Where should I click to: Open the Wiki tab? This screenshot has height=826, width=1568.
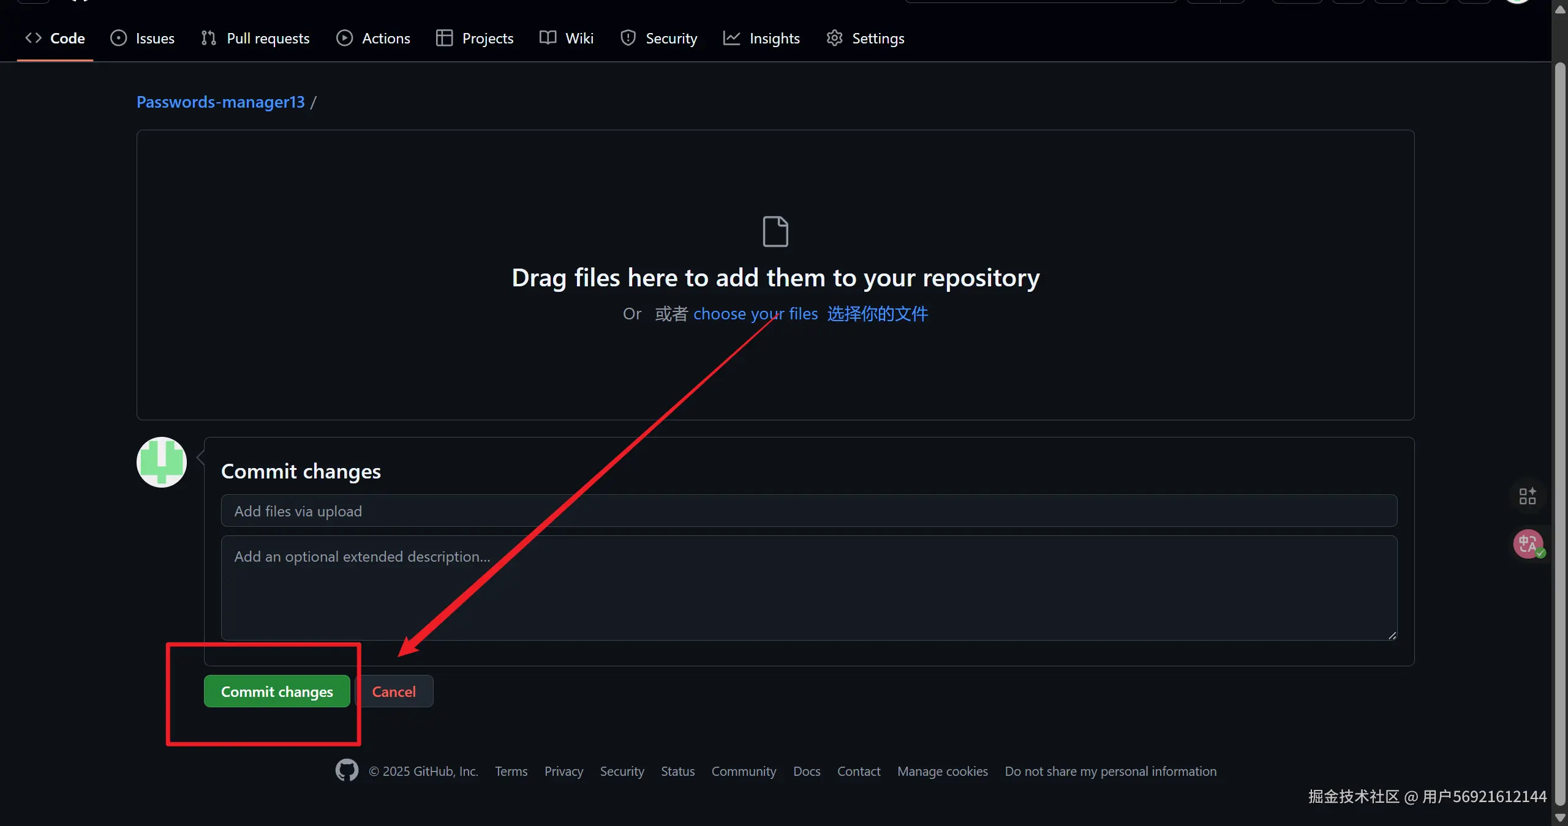(567, 38)
